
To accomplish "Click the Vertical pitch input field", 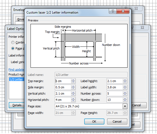I will 63,94.
